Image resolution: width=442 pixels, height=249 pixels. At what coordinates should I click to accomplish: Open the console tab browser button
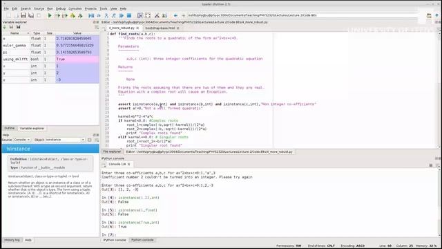[104, 165]
